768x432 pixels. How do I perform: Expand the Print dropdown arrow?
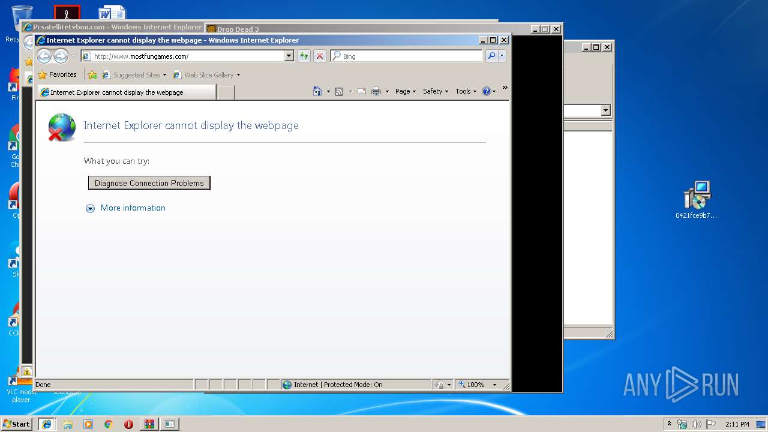tap(387, 91)
